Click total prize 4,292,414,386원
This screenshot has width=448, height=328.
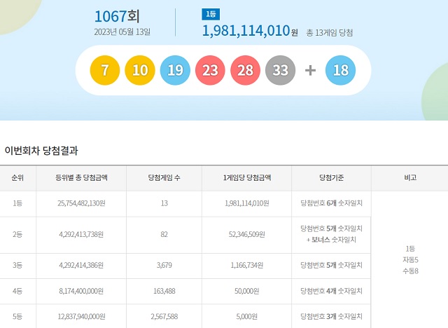[x=81, y=265]
